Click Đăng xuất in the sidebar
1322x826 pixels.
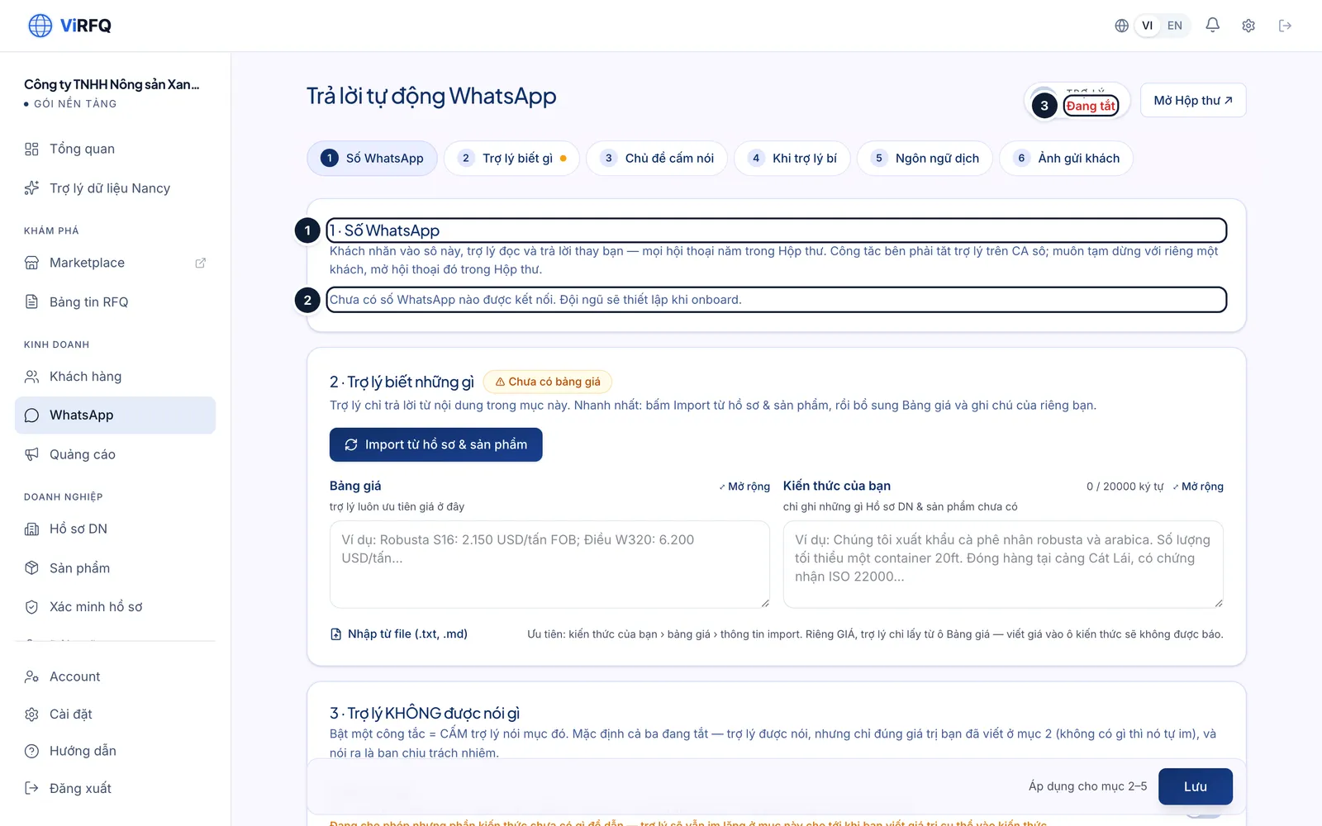point(115,788)
